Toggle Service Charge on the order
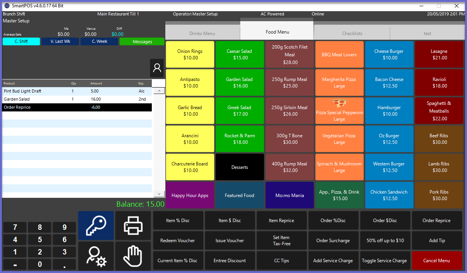 point(384,261)
